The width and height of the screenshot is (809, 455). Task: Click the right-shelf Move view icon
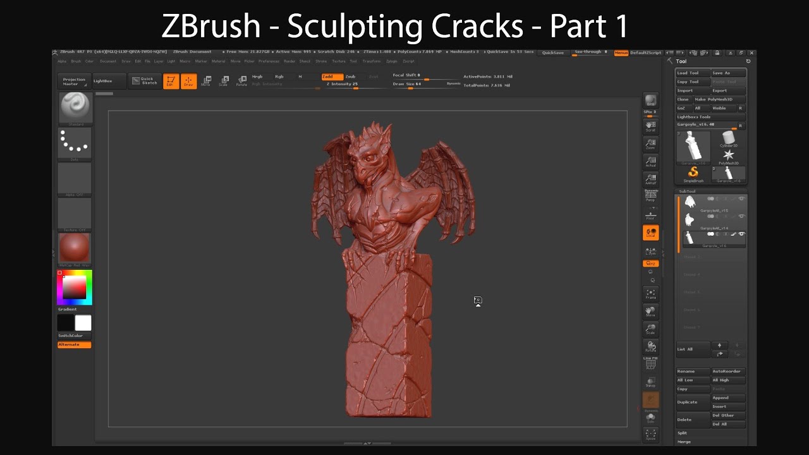pos(650,312)
